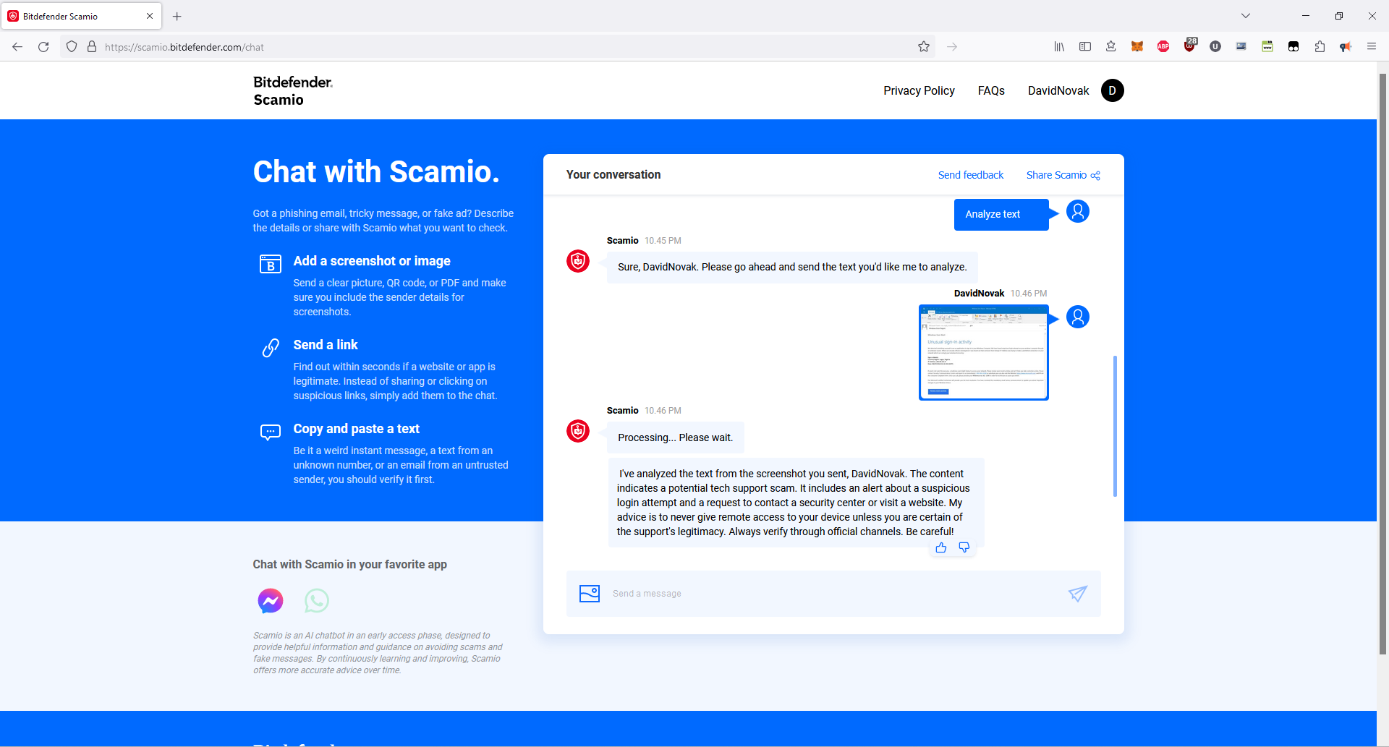The width and height of the screenshot is (1389, 747).
Task: Click the Analyze text message bubble
Action: coord(1001,215)
